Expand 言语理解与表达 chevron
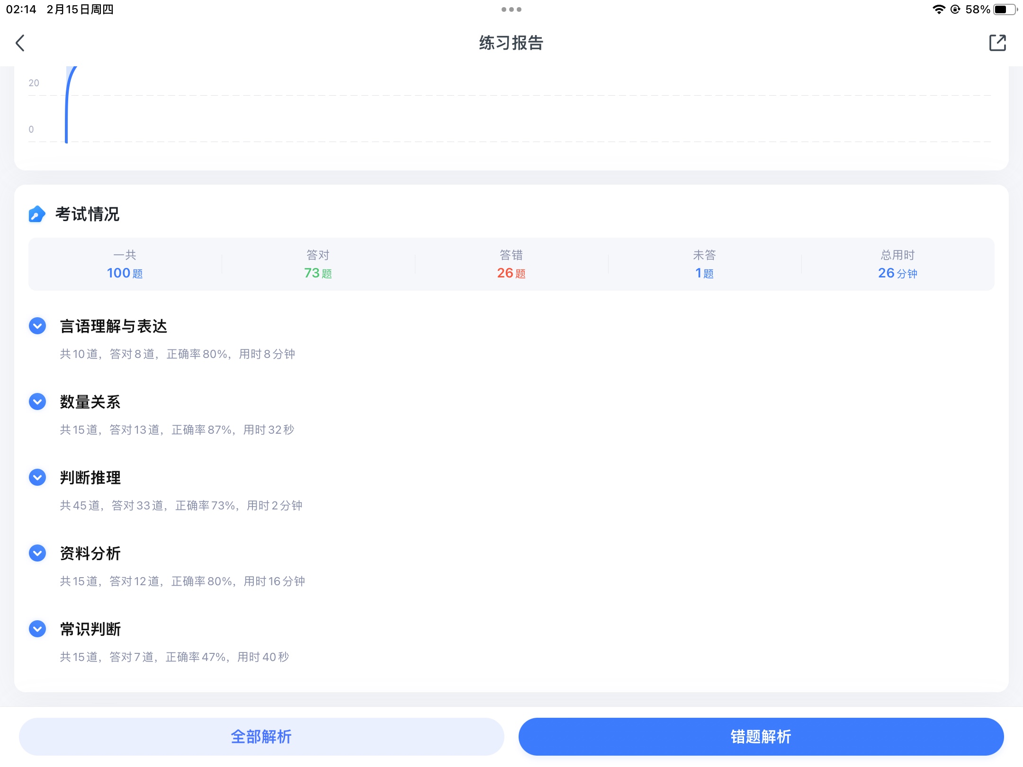The height and width of the screenshot is (767, 1023). tap(37, 326)
